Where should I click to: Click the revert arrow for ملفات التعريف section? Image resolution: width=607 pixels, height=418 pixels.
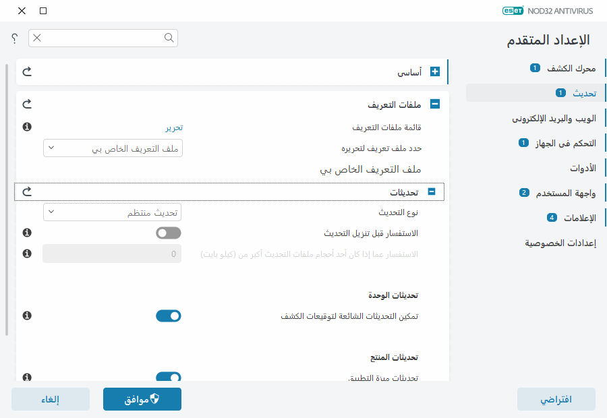coord(26,104)
